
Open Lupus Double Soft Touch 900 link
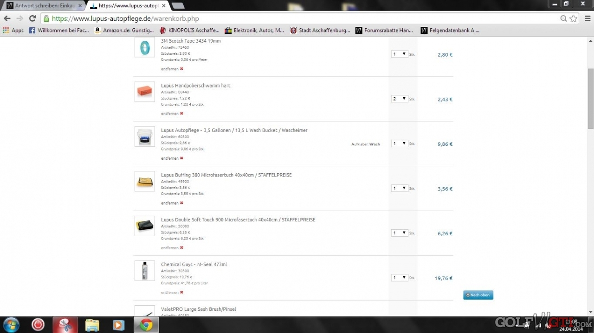point(238,220)
